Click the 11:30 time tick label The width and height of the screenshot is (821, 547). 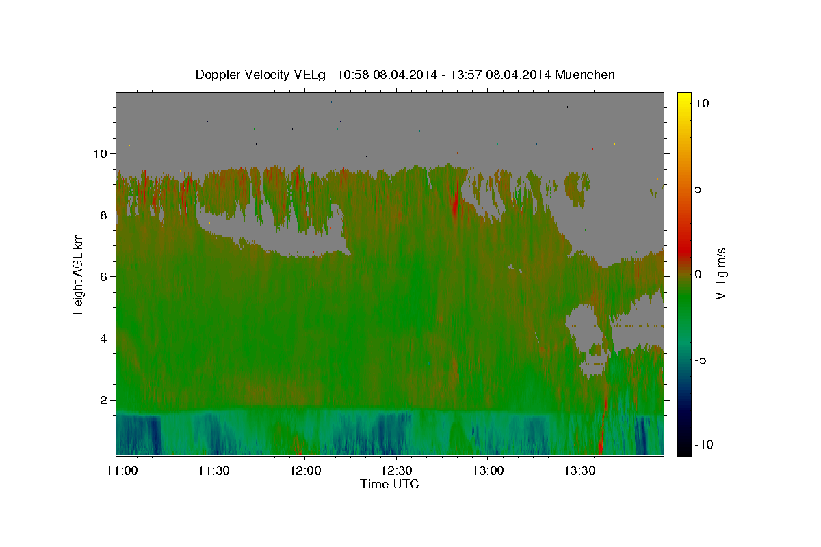(x=213, y=470)
